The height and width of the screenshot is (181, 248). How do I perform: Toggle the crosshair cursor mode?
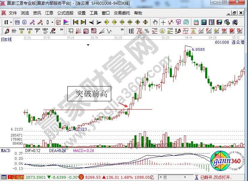tap(163, 22)
